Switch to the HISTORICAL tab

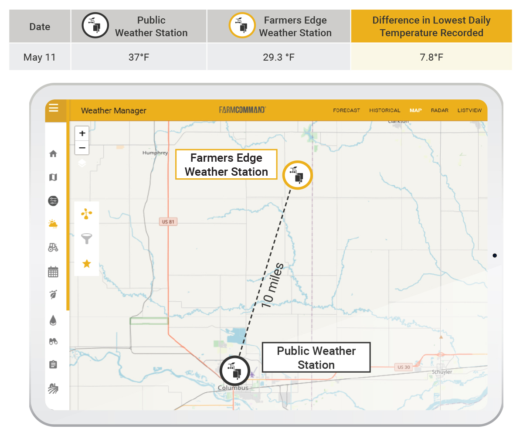tap(384, 110)
